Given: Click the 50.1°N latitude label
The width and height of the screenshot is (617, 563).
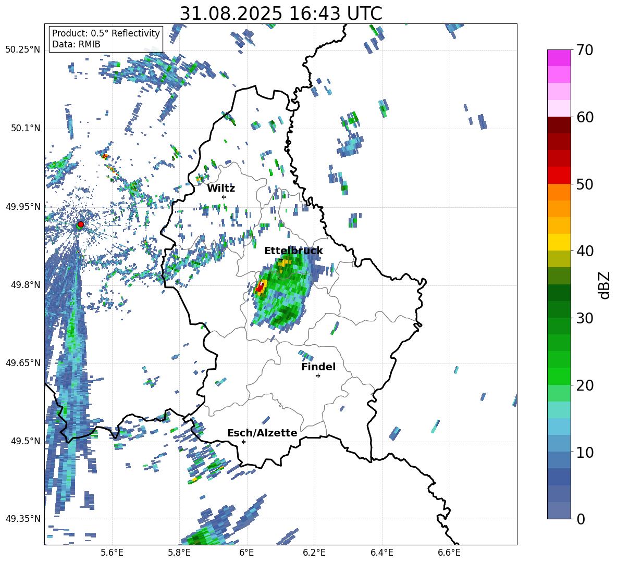Looking at the screenshot, I should point(25,128).
